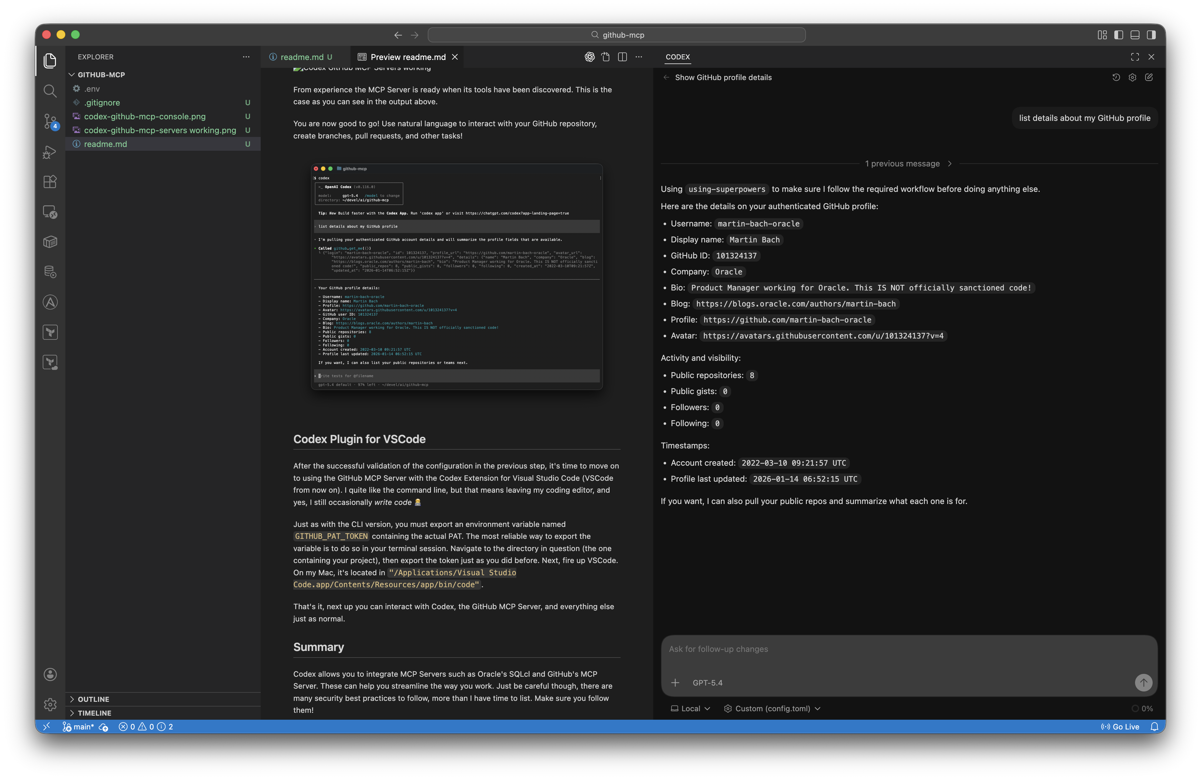The height and width of the screenshot is (780, 1201).
Task: Open the Local environment dropdown
Action: coord(690,708)
